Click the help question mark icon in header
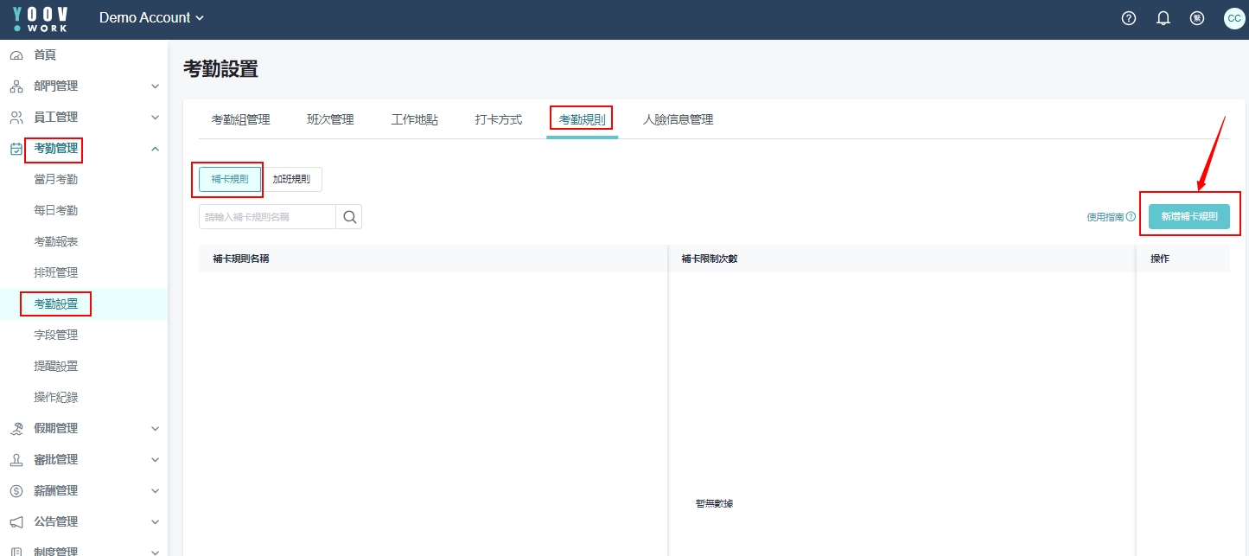Screen dimensions: 1249x556 [x=1128, y=18]
